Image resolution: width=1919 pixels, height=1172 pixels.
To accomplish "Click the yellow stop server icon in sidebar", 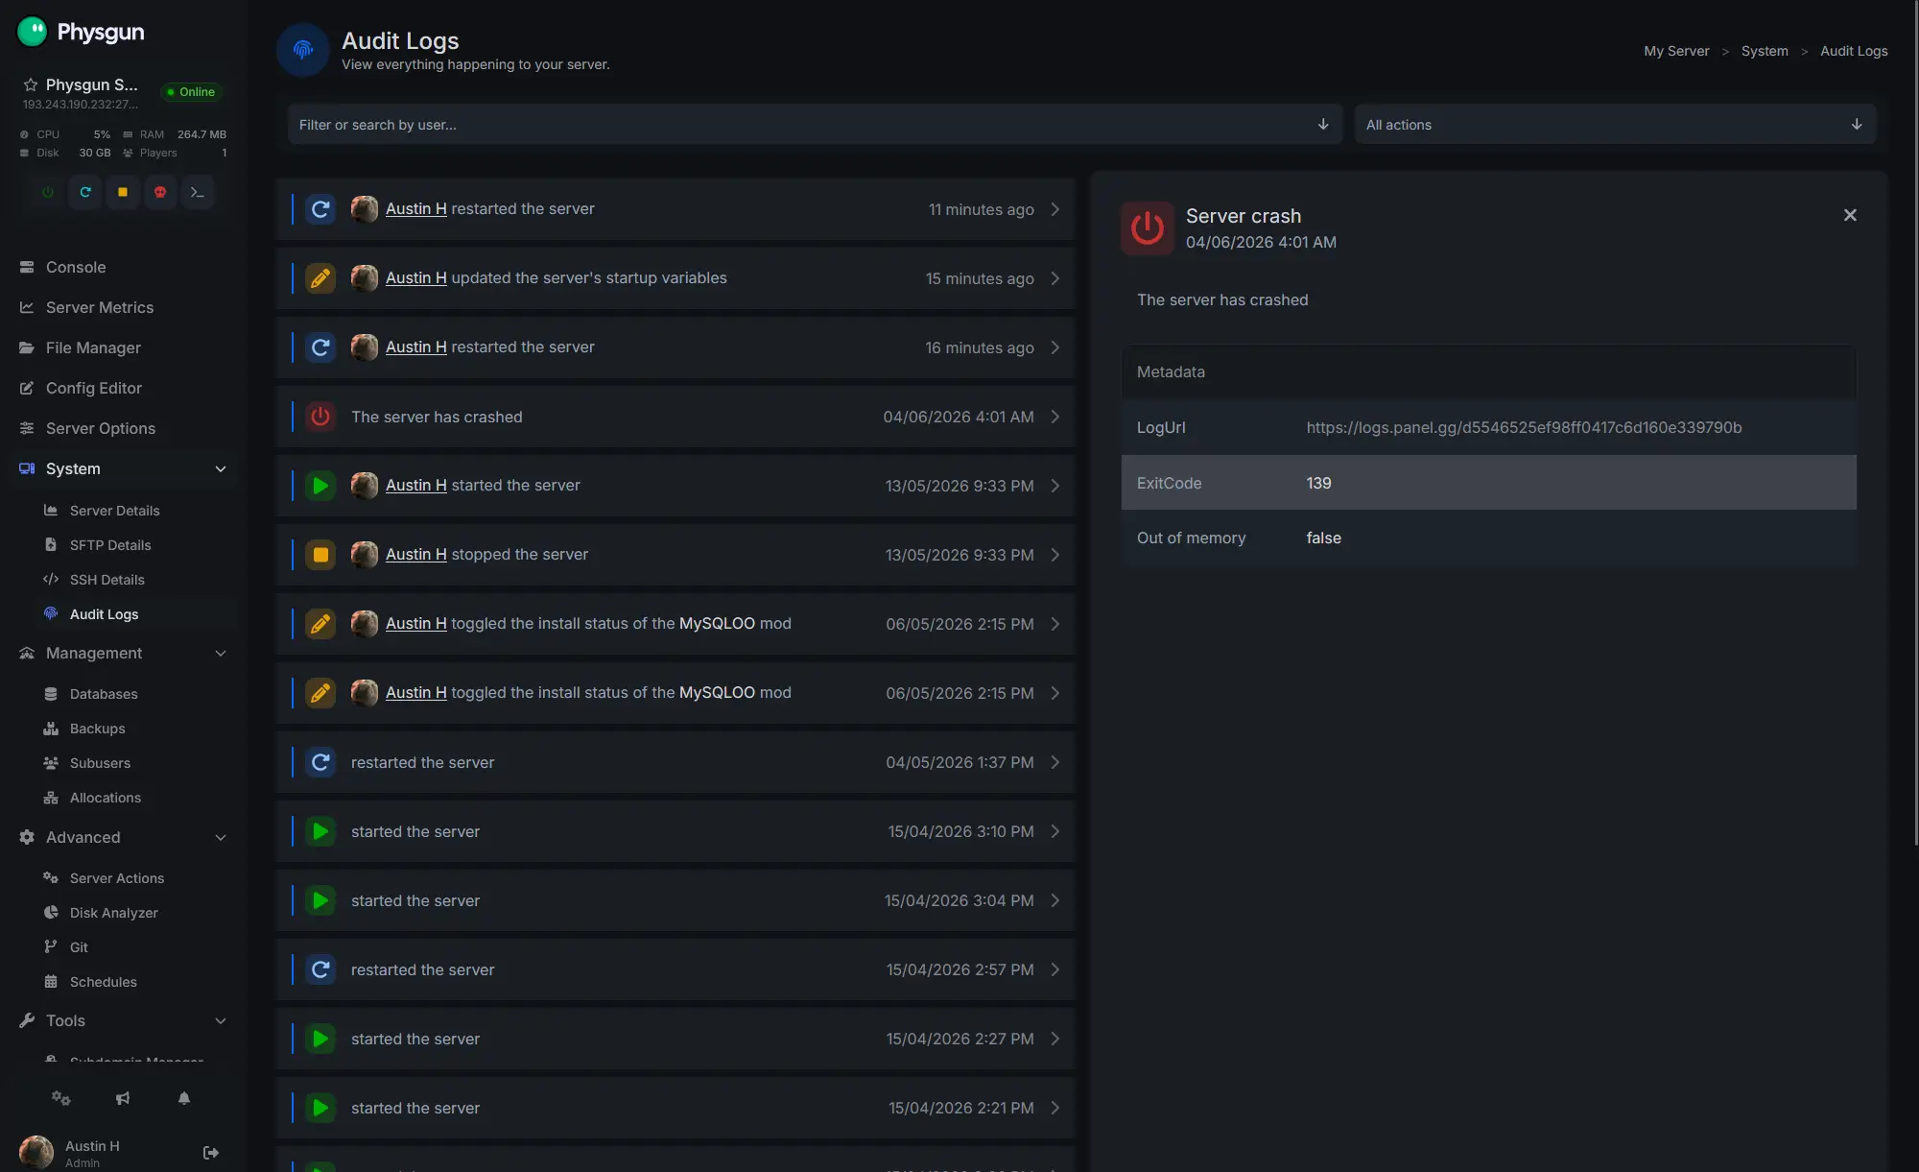I will pyautogui.click(x=123, y=192).
